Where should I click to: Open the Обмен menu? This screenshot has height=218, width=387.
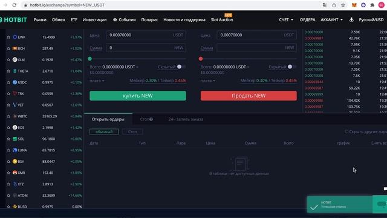point(59,20)
